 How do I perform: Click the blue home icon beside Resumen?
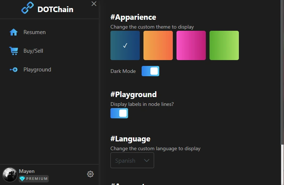click(x=14, y=32)
